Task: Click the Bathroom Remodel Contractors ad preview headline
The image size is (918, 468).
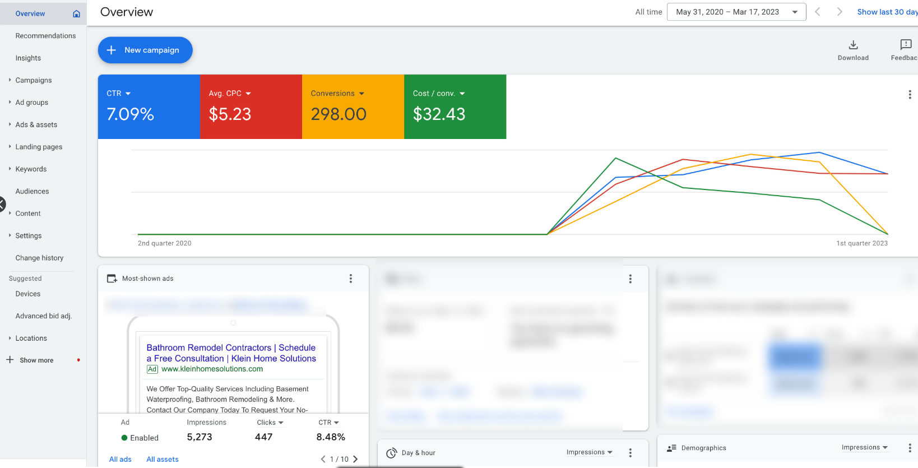Action: click(231, 353)
